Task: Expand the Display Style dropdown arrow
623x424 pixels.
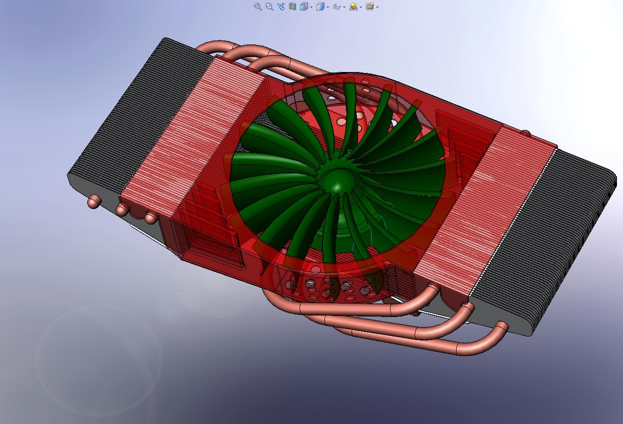Action: coord(327,7)
